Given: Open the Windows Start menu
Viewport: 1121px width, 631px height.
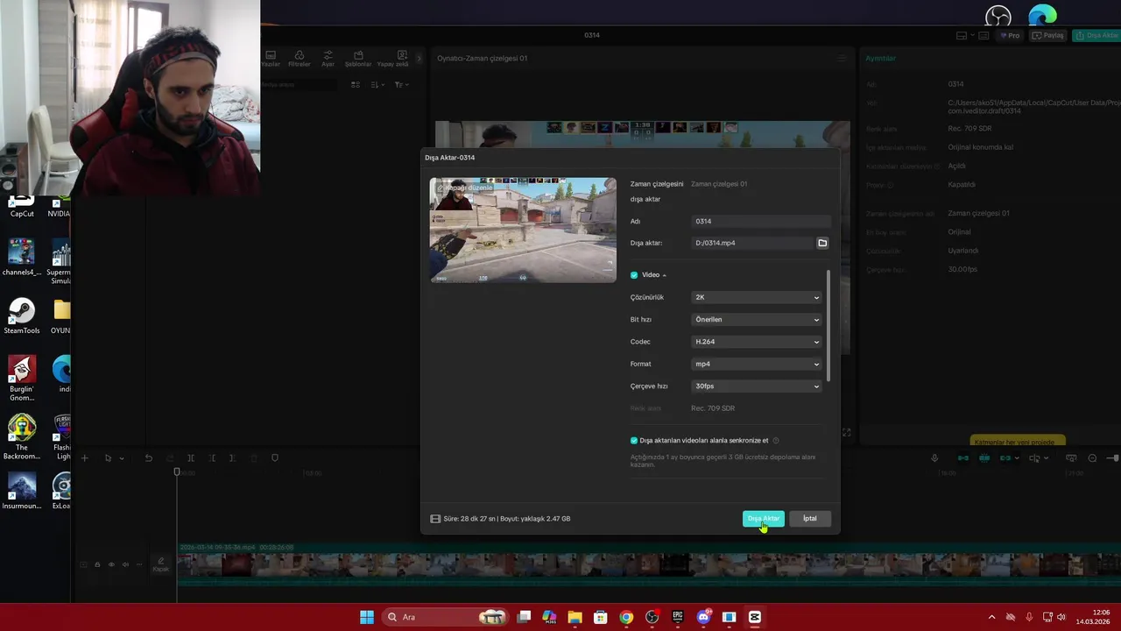Looking at the screenshot, I should coord(367,617).
